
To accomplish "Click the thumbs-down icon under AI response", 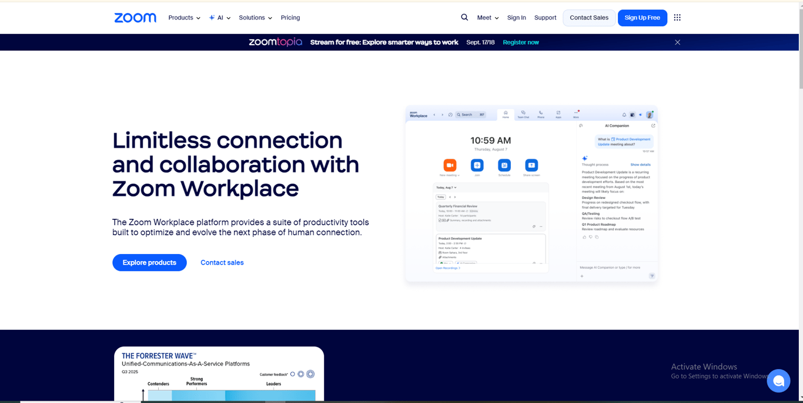I will [x=590, y=237].
